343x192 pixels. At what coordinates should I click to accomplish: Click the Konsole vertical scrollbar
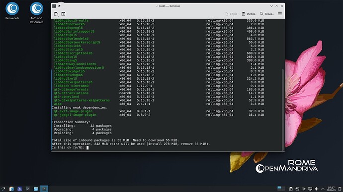coord(283,109)
